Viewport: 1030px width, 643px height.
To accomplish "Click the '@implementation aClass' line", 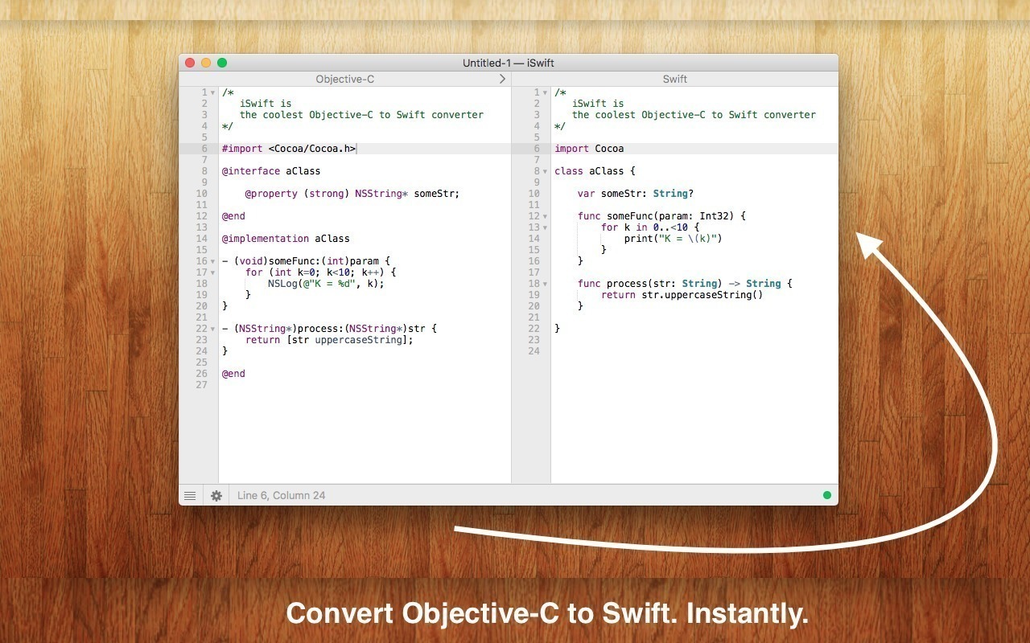I will [286, 239].
